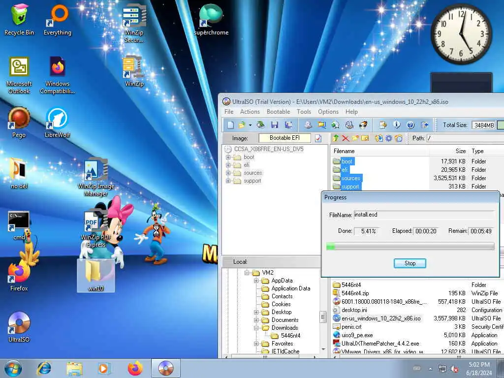
Task: Click the Internet Explorer taskbar icon
Action: point(44,368)
